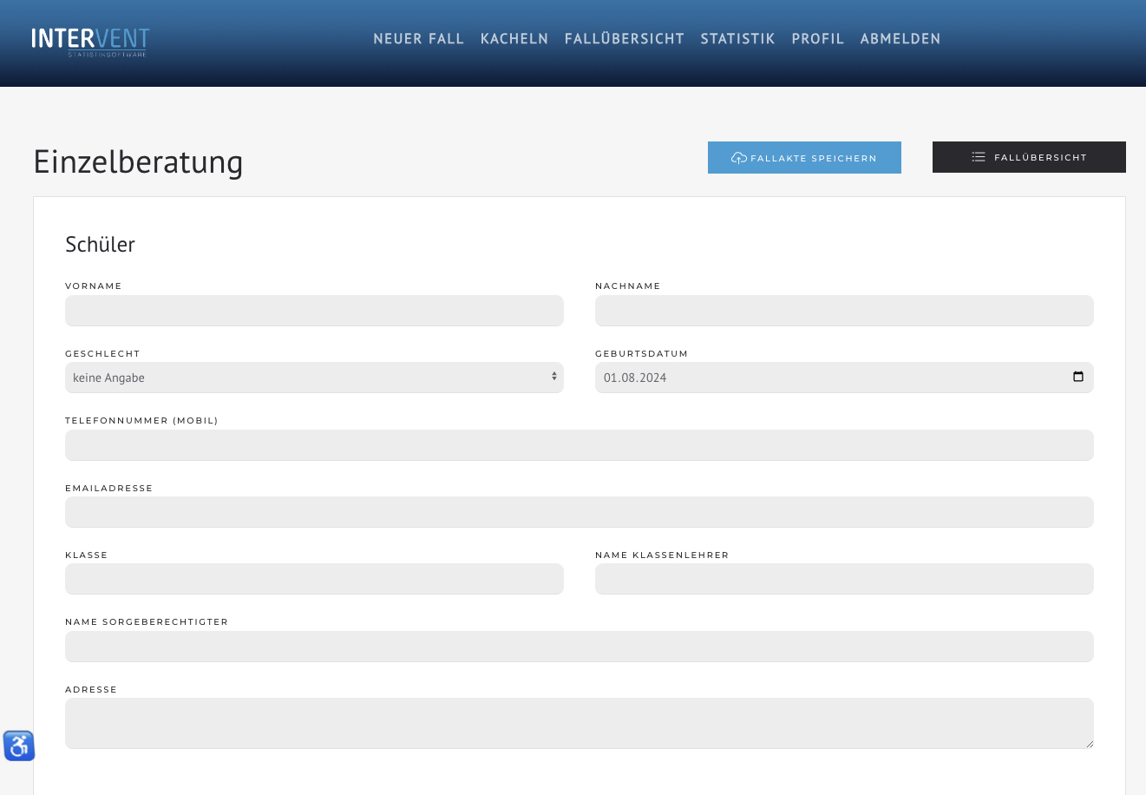Click the cloud upload icon
The height and width of the screenshot is (795, 1146).
tap(738, 158)
